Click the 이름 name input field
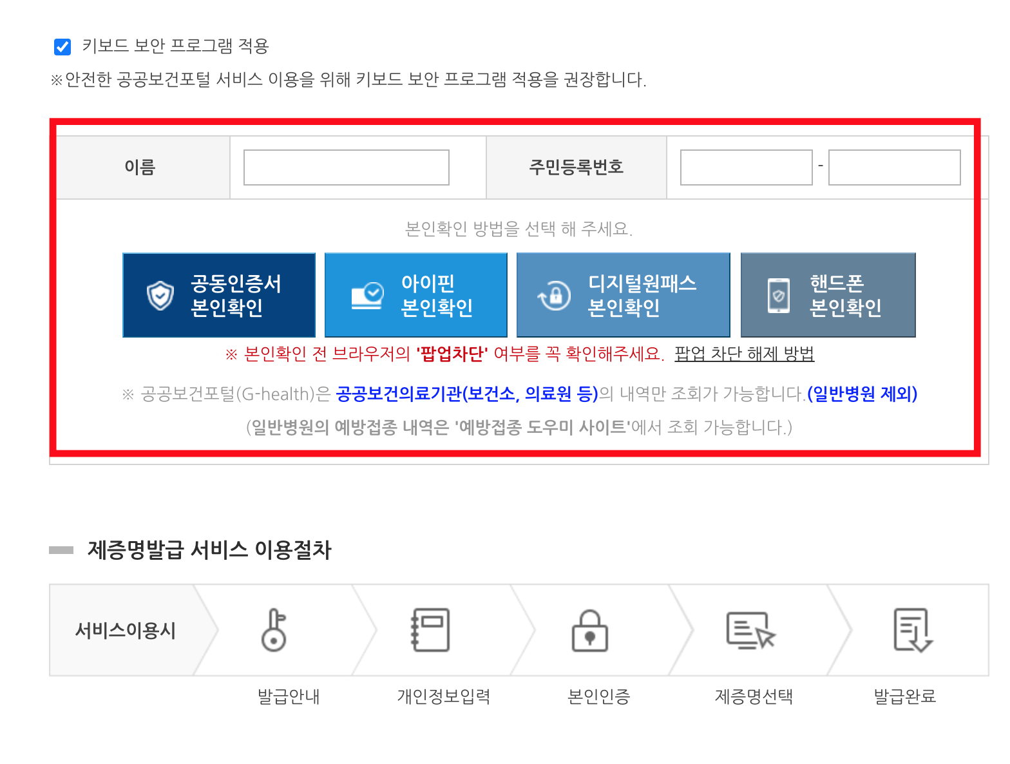 347,167
